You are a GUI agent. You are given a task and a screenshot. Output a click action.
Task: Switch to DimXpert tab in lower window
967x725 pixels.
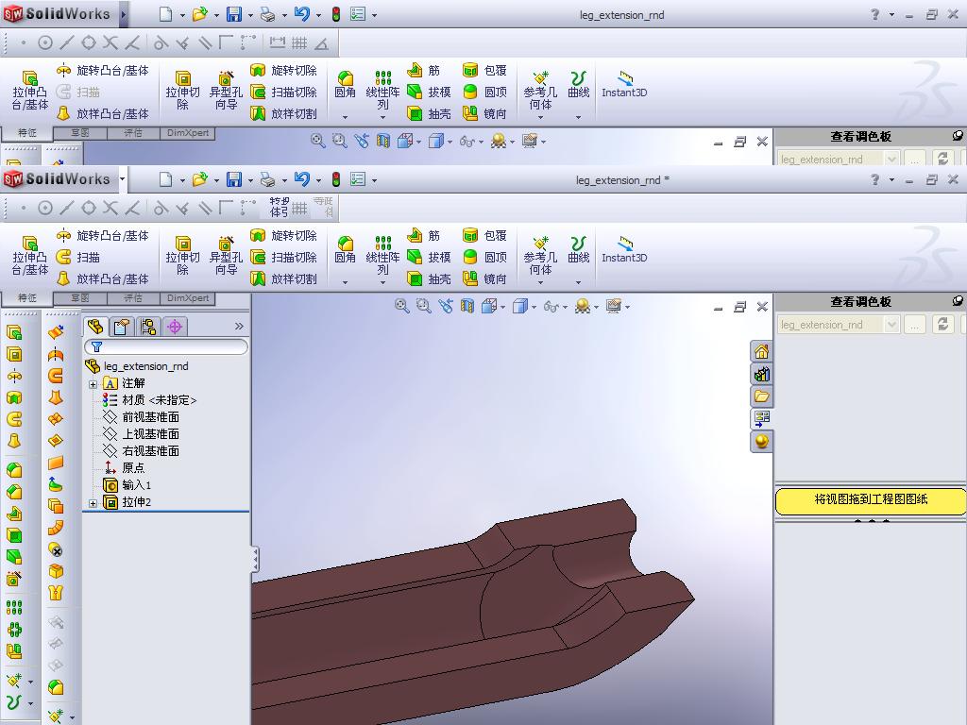point(188,298)
